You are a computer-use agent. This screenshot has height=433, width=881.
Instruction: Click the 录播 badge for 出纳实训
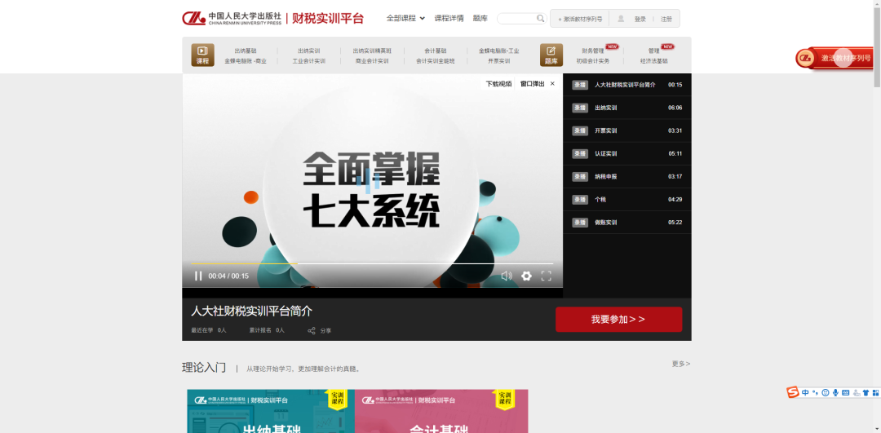580,108
